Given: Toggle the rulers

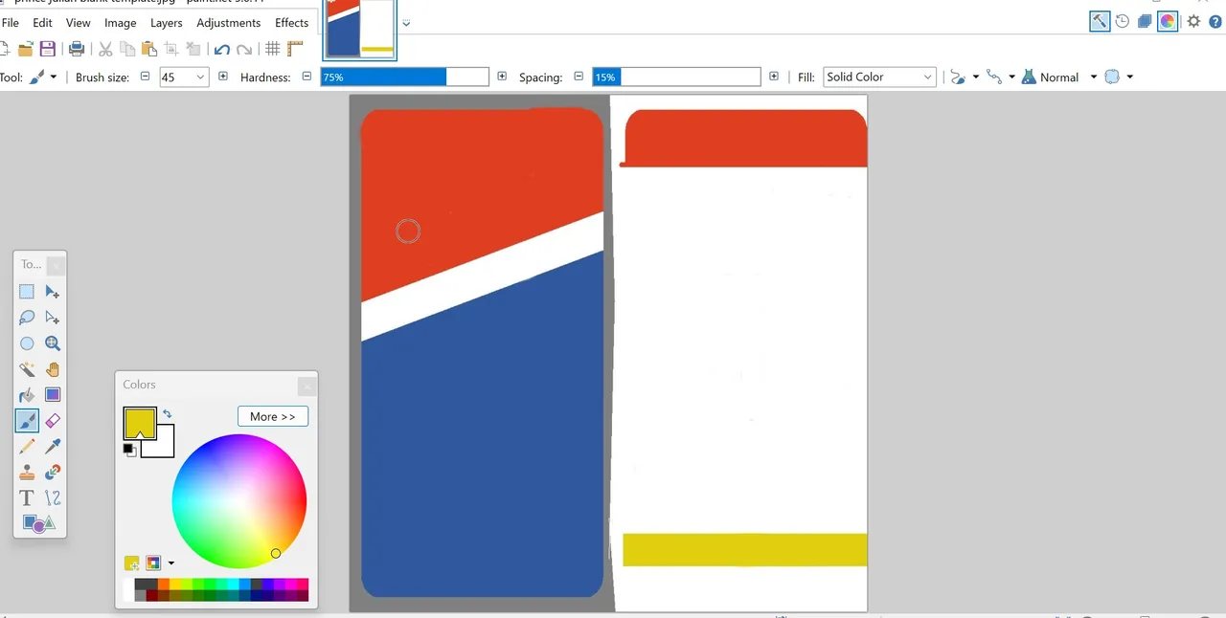Looking at the screenshot, I should coord(295,49).
